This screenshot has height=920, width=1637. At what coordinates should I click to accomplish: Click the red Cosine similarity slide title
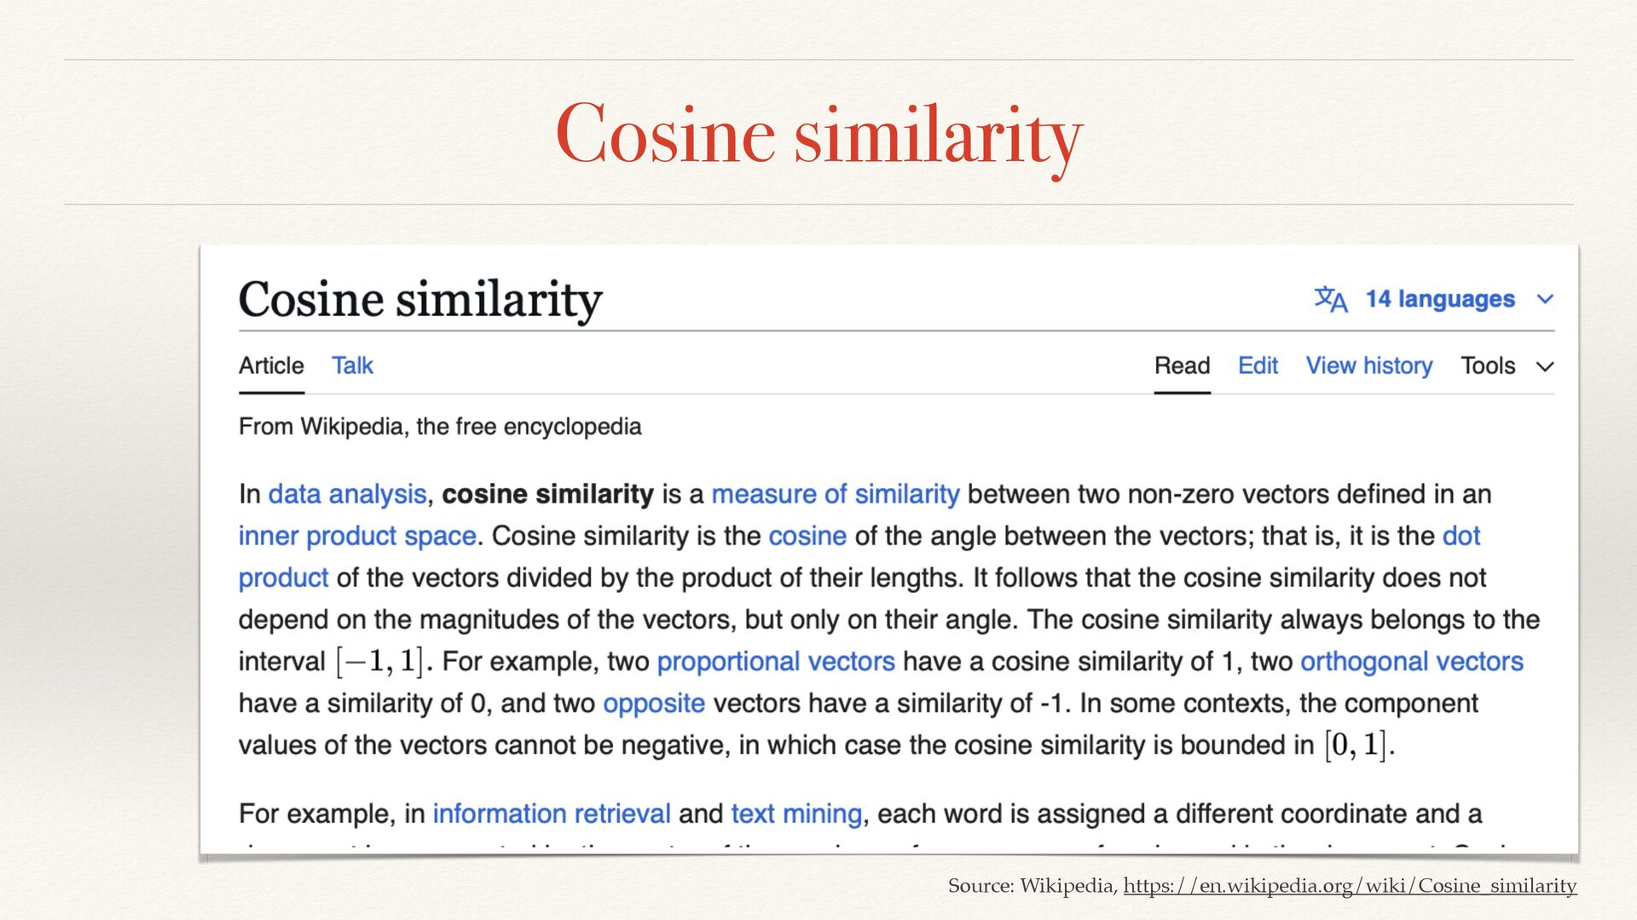(818, 134)
